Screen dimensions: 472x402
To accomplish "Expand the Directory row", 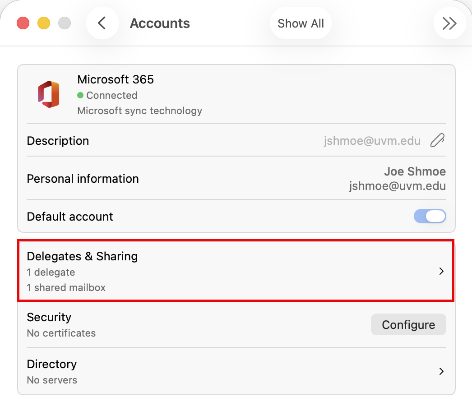I will [x=236, y=371].
